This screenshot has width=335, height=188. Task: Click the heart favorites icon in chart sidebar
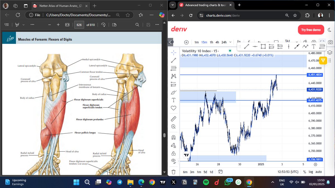(x=173, y=108)
